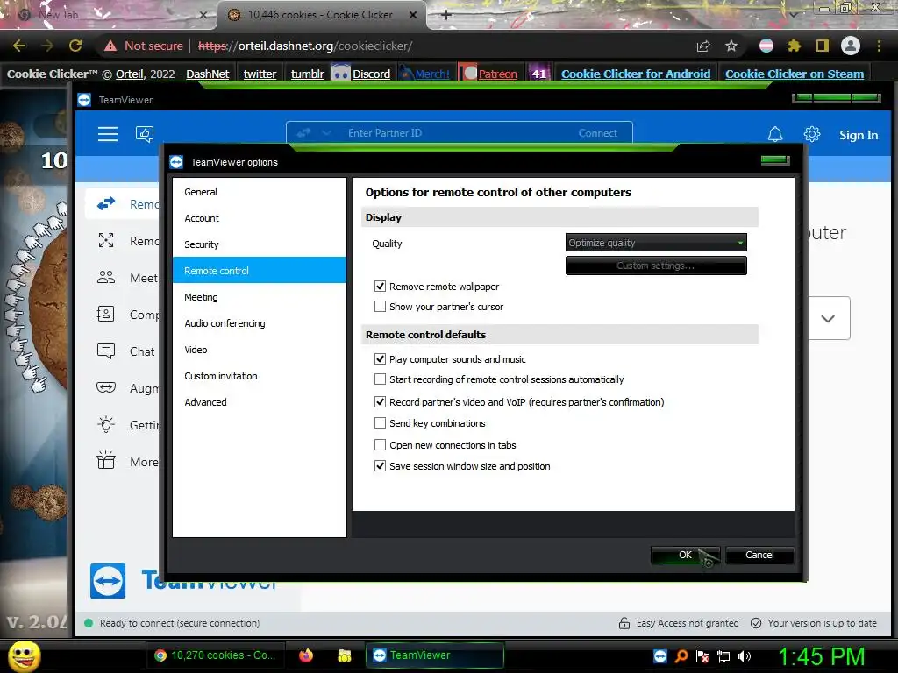Click Sign In in TeamViewer
The width and height of the screenshot is (898, 673).
pyautogui.click(x=858, y=135)
